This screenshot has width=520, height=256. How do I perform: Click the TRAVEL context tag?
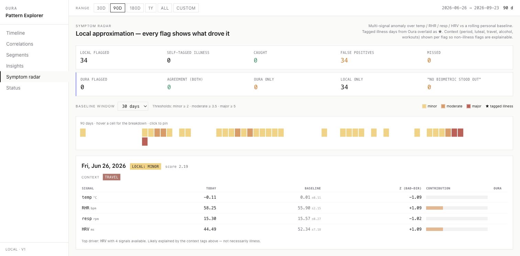(x=111, y=177)
